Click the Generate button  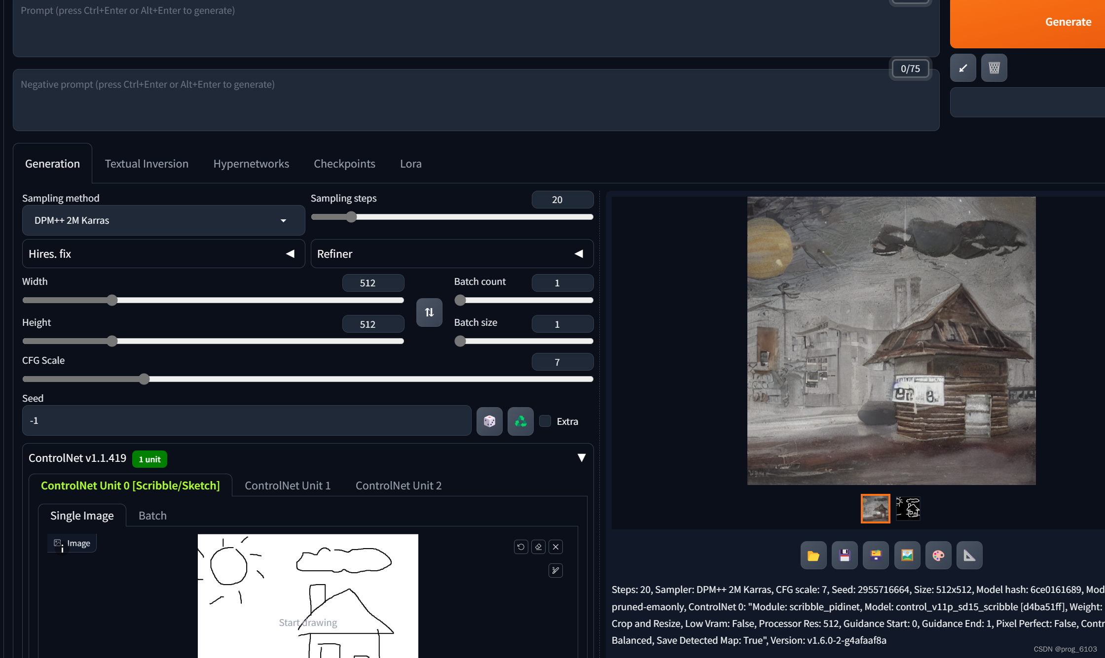(x=1068, y=20)
